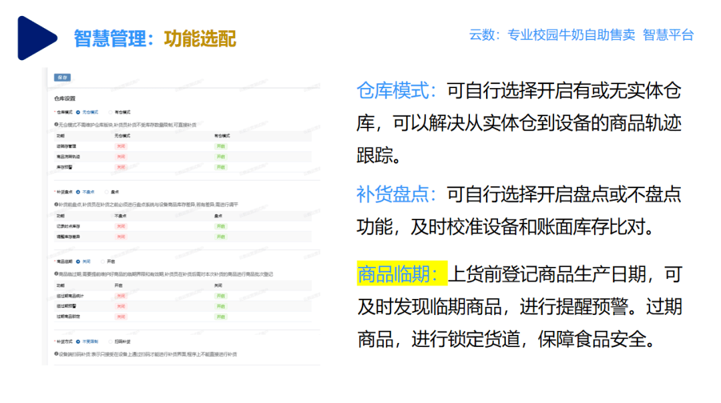The height and width of the screenshot is (403, 721).
Task: Select the 有仓模式 radio option
Action: (110, 112)
